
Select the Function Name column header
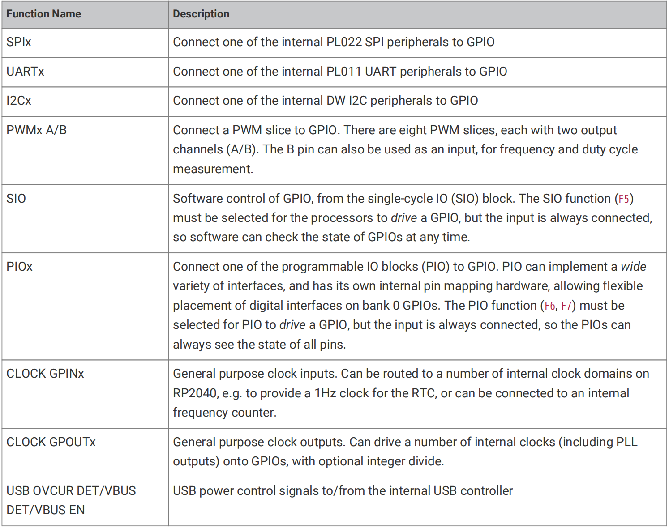[85, 14]
